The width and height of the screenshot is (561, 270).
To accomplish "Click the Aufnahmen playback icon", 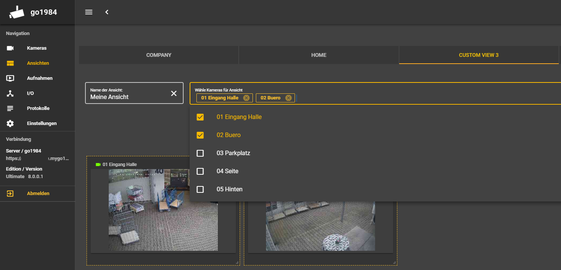I will point(10,78).
